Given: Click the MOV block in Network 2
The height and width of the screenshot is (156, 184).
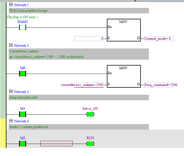Looking at the screenshot, I should 123,76.
